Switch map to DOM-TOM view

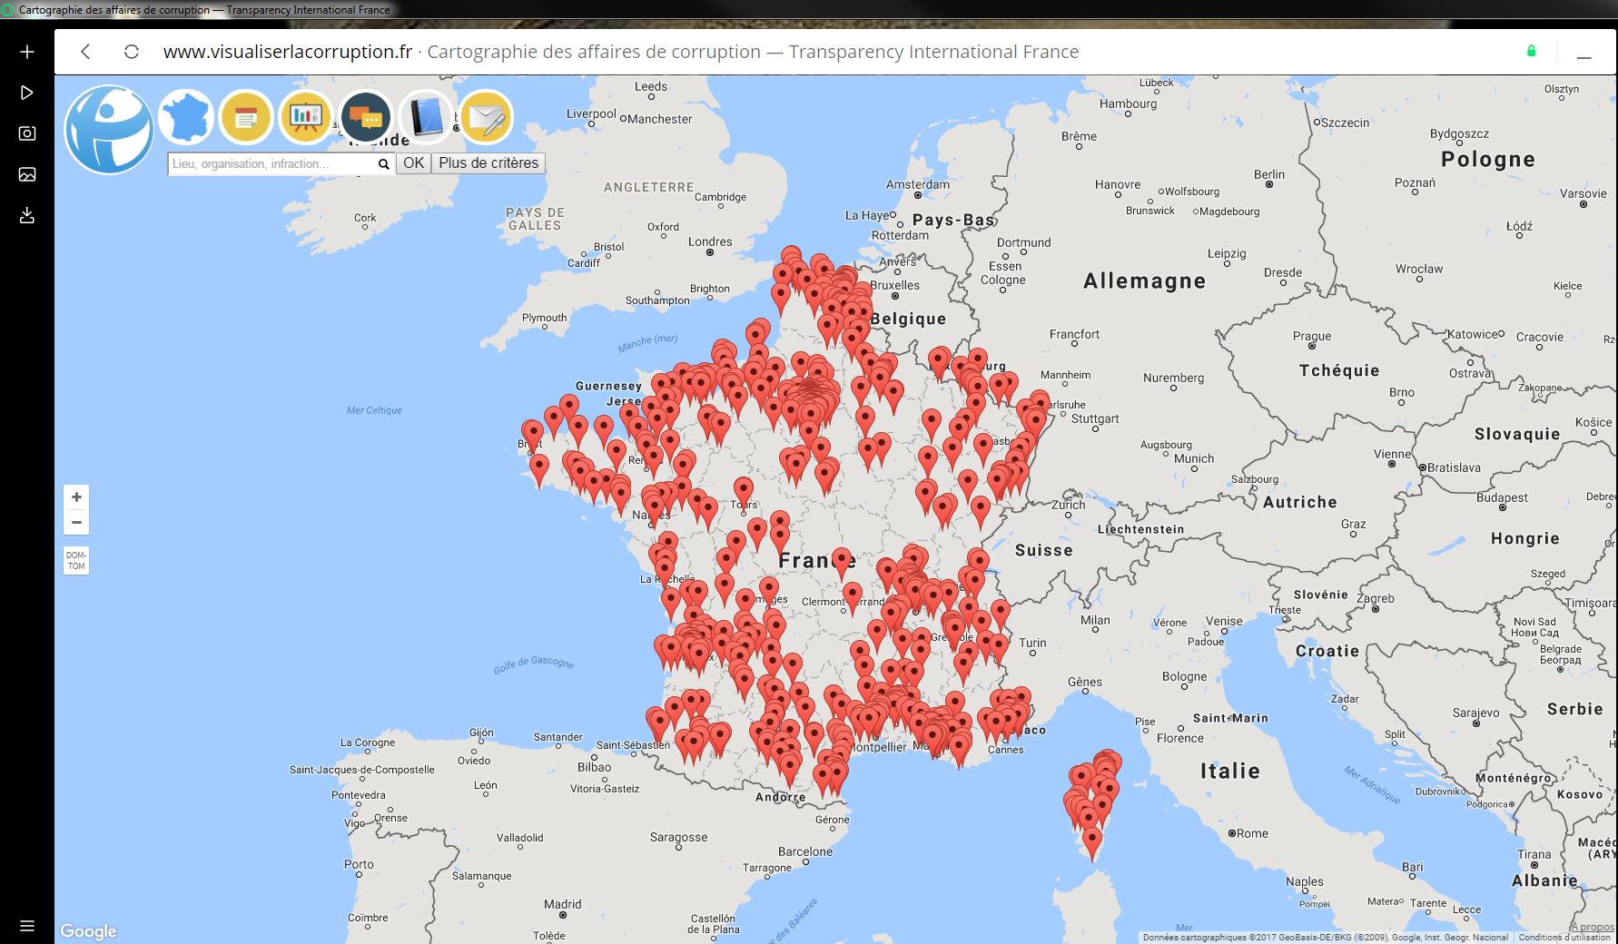pos(76,561)
